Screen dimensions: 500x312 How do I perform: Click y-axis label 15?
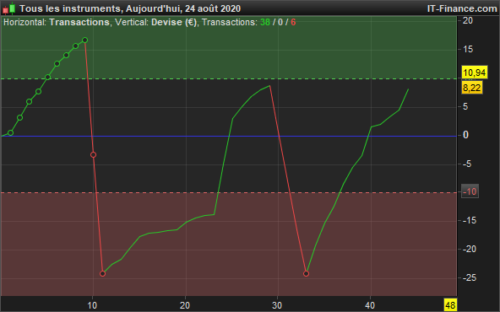click(468, 49)
